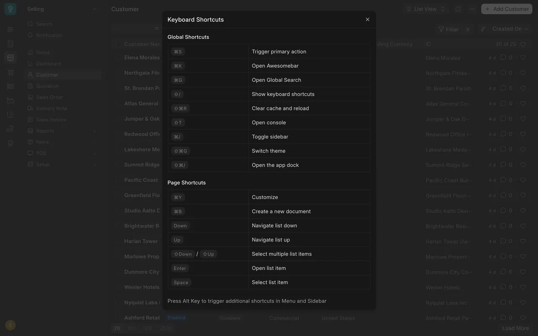Open Search in the sidebar
538x336 pixels.
tap(63, 24)
